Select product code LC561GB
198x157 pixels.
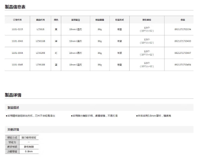(x=40, y=41)
